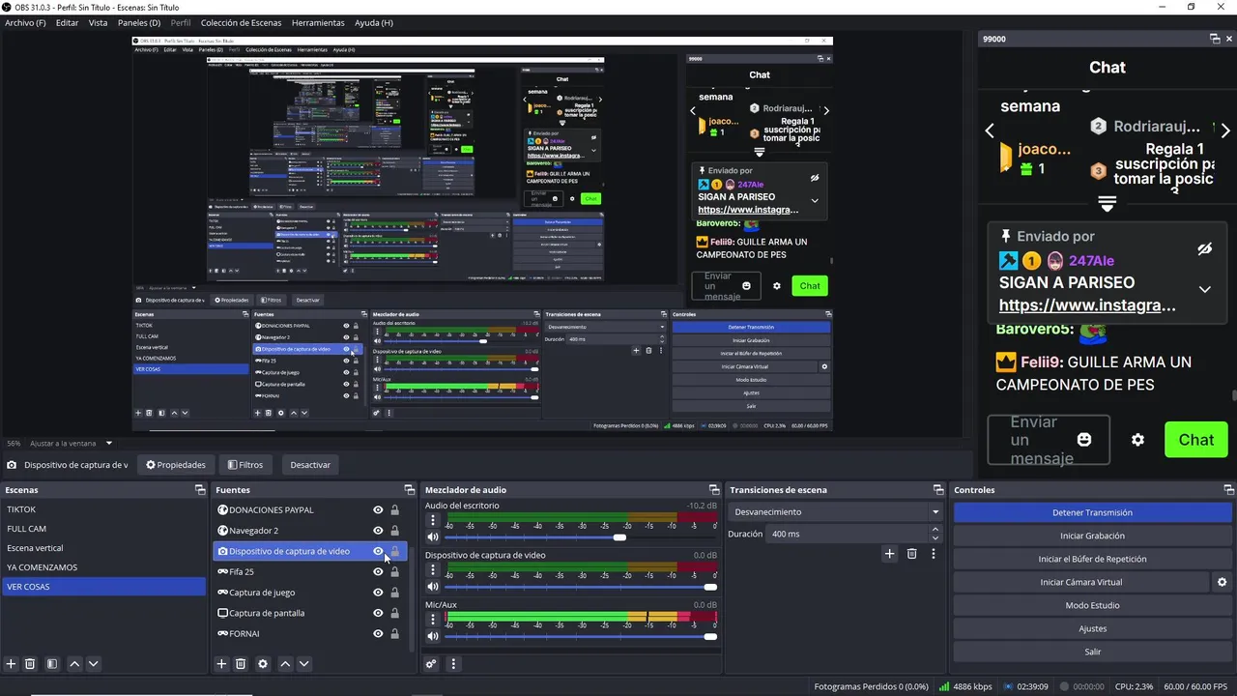The image size is (1237, 696).
Task: Delete scene transition with trash icon
Action: (x=911, y=554)
